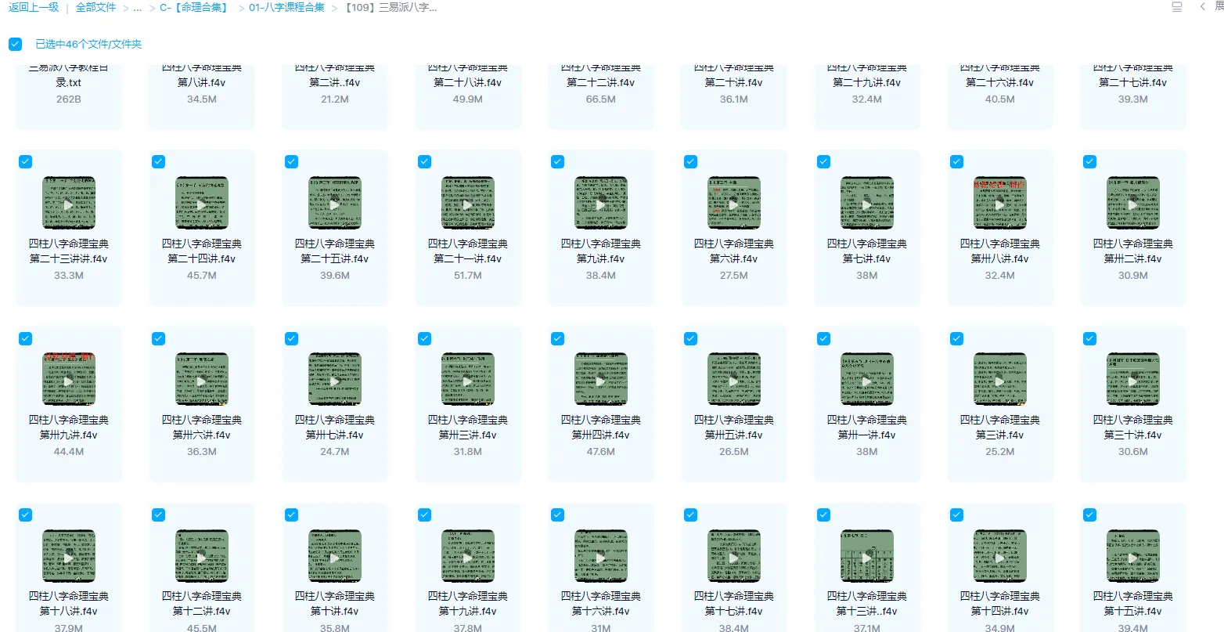Viewport: 1224px width, 632px height.
Task: Open the 第十五讲.f4v video thumbnail
Action: [1133, 556]
